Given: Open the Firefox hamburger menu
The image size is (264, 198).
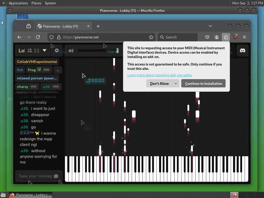Looking at the screenshot, I should (244, 37).
